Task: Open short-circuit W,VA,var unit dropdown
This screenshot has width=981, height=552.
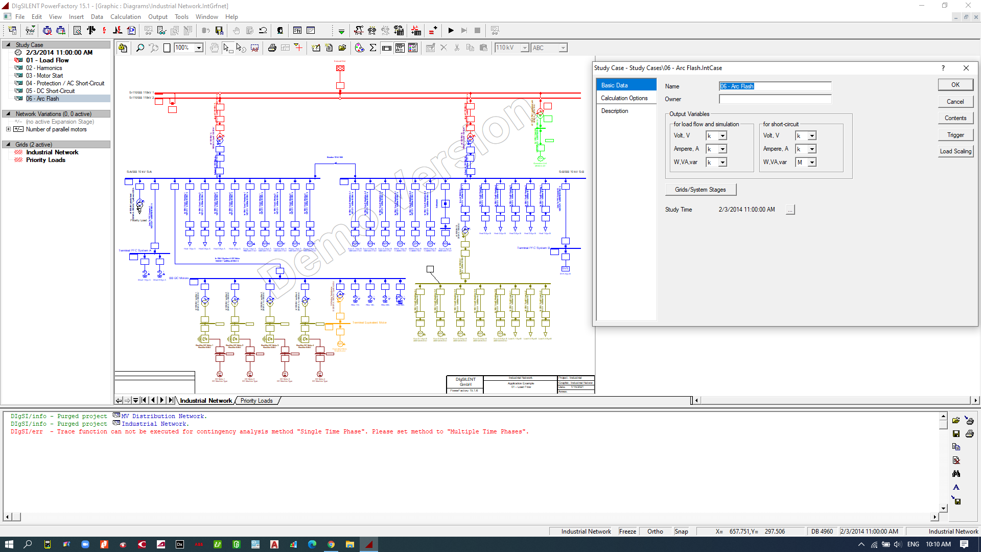Action: coord(812,163)
